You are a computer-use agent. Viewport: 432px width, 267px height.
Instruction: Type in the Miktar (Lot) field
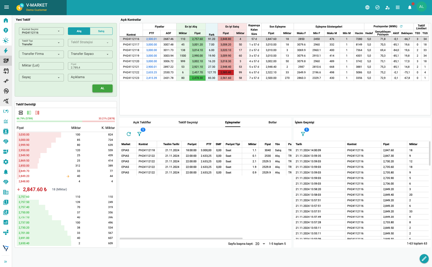point(41,66)
